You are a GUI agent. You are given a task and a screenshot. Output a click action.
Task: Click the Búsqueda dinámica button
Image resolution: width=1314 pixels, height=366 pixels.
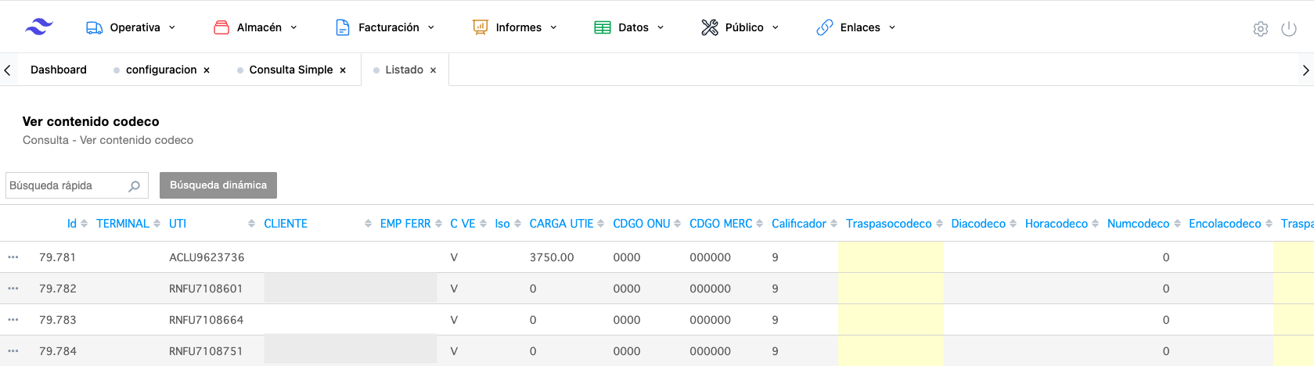coord(218,185)
